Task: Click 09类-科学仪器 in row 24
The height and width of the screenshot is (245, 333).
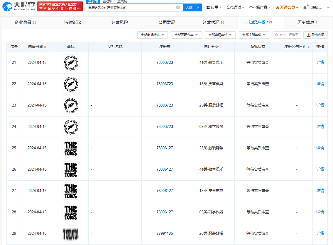Action: coord(211,127)
